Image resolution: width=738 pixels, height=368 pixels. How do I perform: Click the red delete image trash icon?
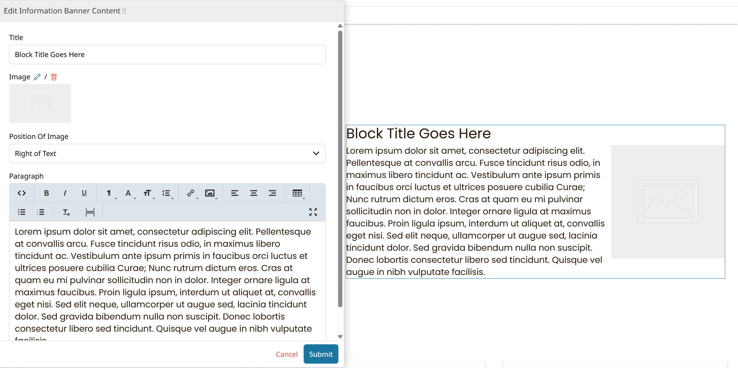pos(54,77)
